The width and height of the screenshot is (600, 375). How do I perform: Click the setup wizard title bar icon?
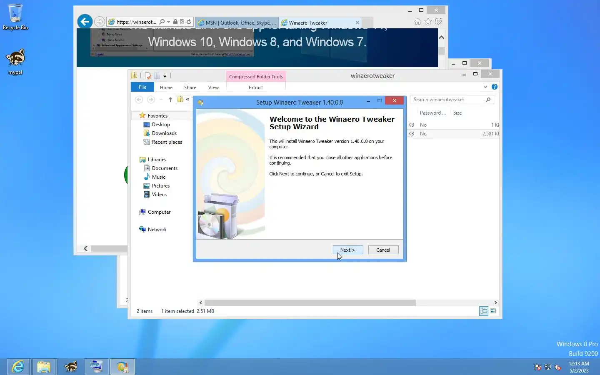click(200, 102)
